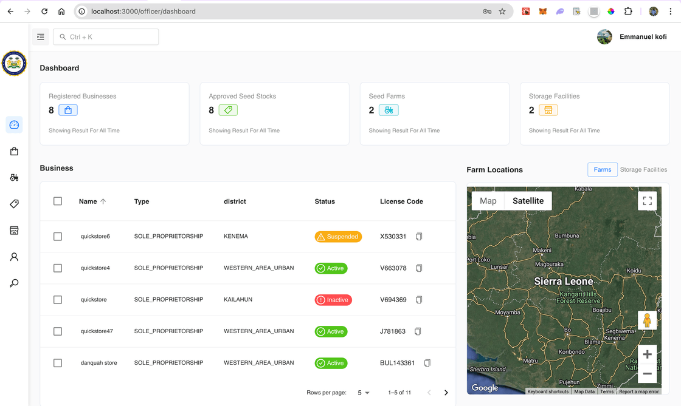The height and width of the screenshot is (406, 681).
Task: Copy license code BUL143361
Action: click(427, 363)
